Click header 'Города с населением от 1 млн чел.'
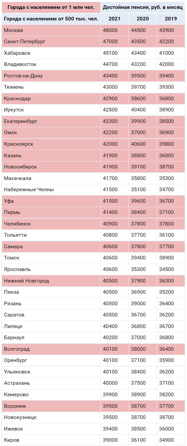 [51, 7]
